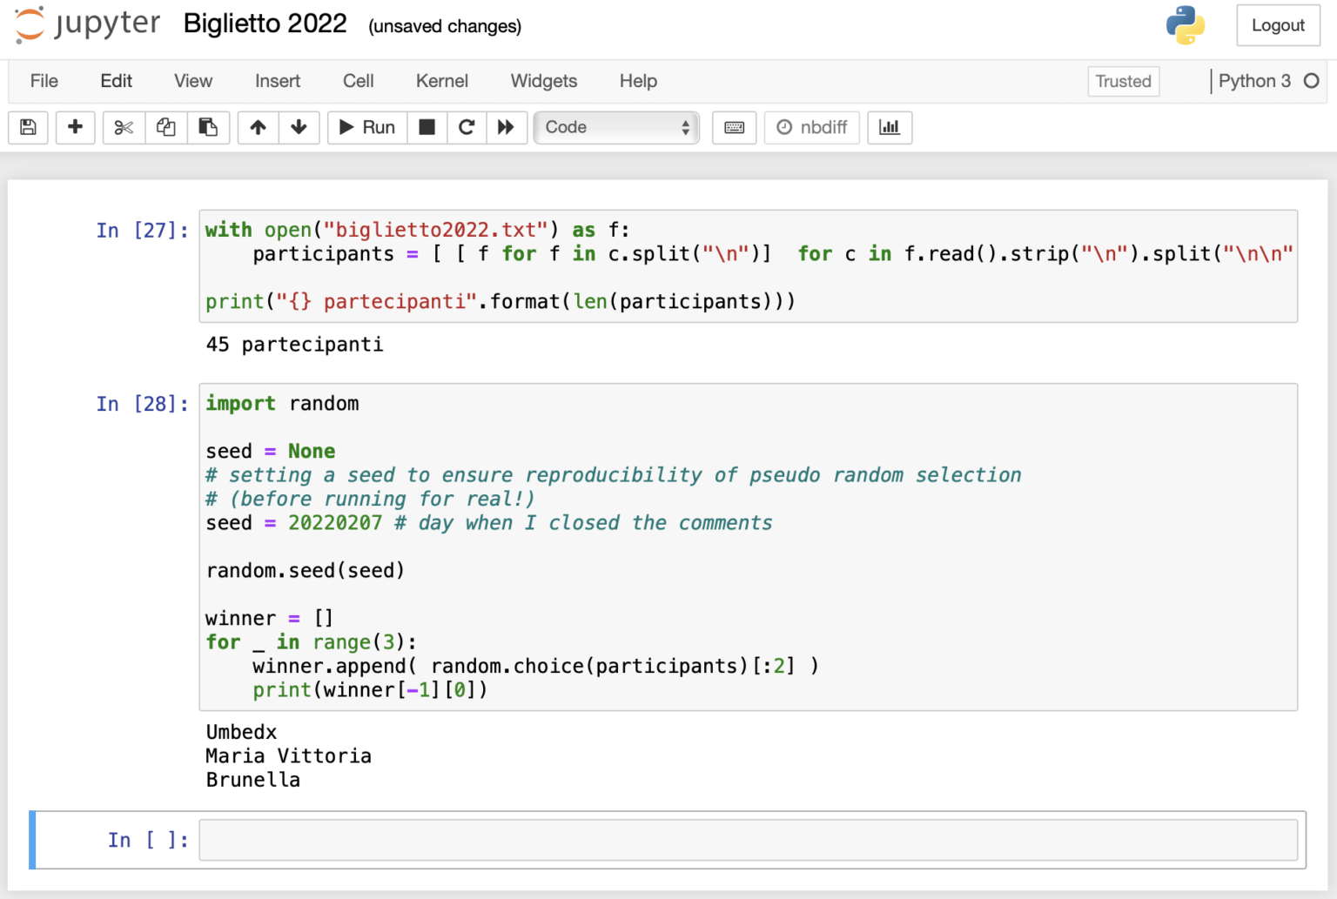Click the bar chart toolbar icon
The height and width of the screenshot is (899, 1337).
pyautogui.click(x=890, y=127)
